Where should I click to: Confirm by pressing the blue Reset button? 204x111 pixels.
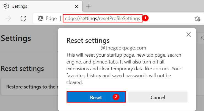point(96,97)
